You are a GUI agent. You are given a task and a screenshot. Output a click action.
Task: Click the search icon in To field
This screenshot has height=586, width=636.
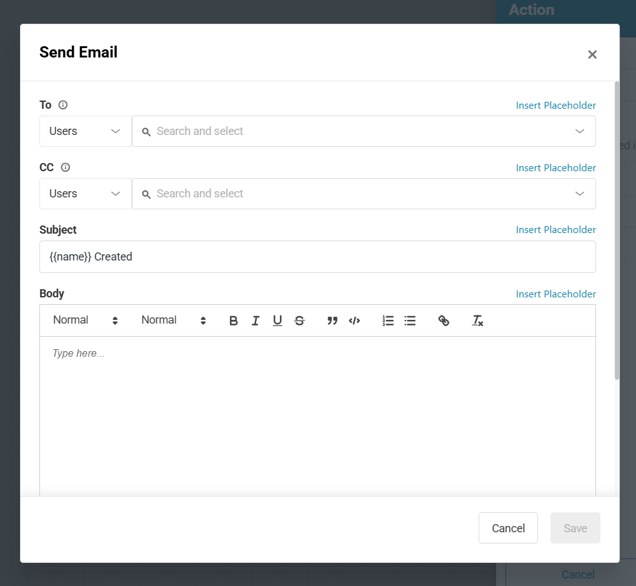[x=146, y=132]
